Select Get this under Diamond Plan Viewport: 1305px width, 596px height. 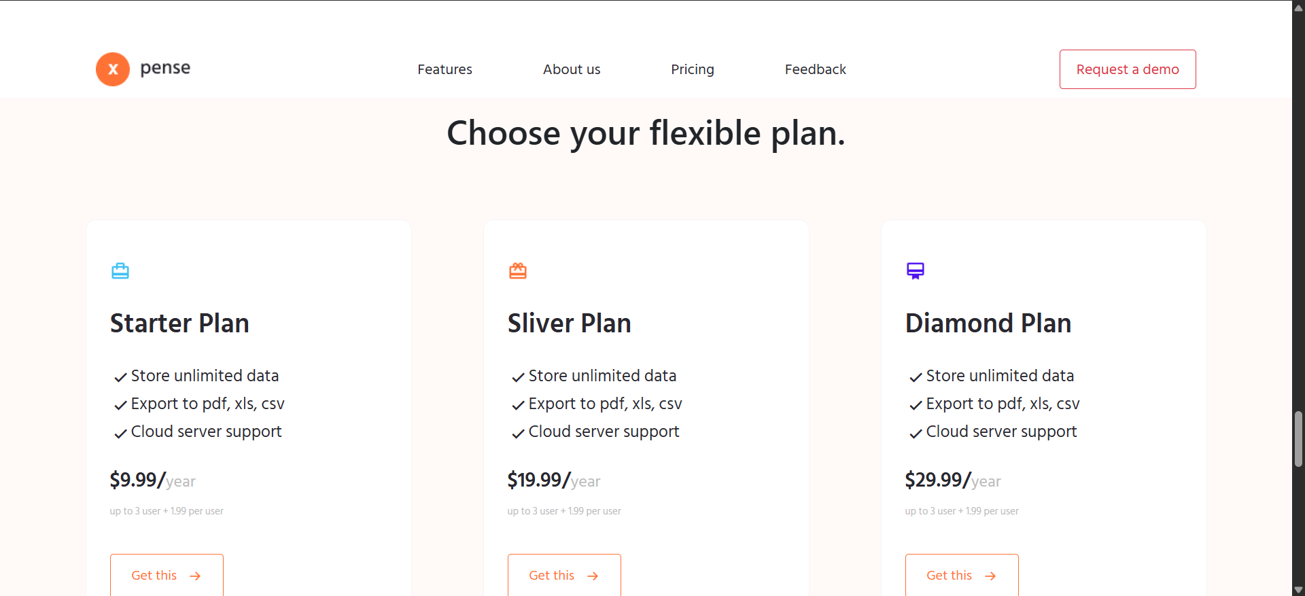[x=962, y=575]
